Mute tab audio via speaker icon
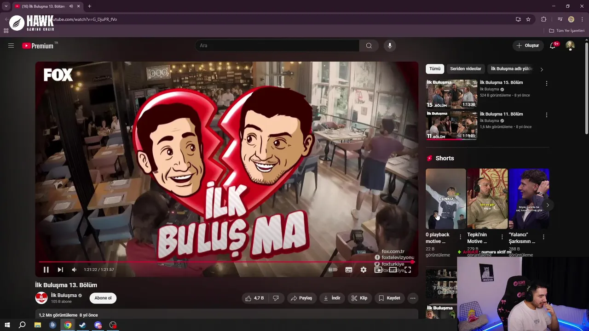The width and height of the screenshot is (589, 331). 71,6
